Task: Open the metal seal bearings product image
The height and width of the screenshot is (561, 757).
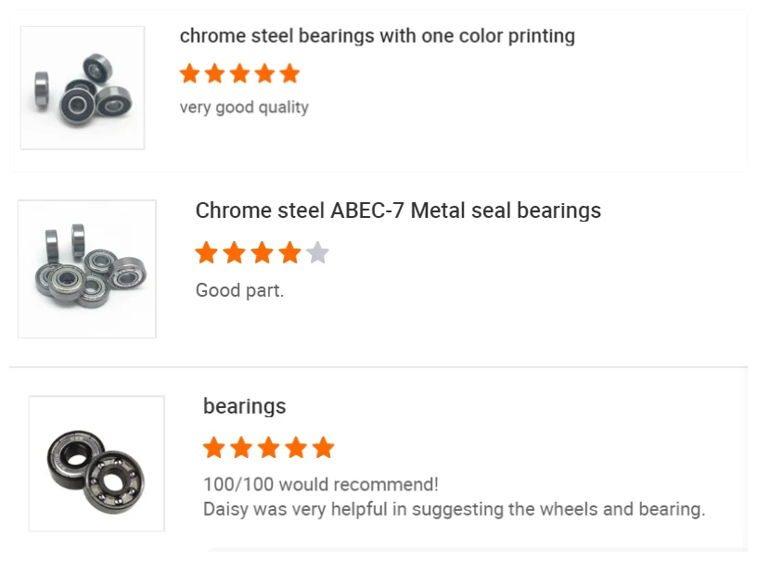Action: pyautogui.click(x=86, y=269)
